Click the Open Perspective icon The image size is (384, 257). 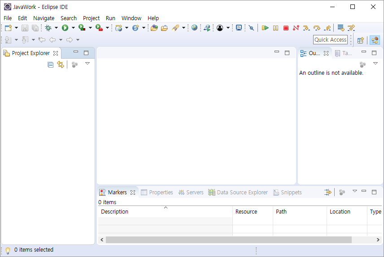[x=361, y=40]
